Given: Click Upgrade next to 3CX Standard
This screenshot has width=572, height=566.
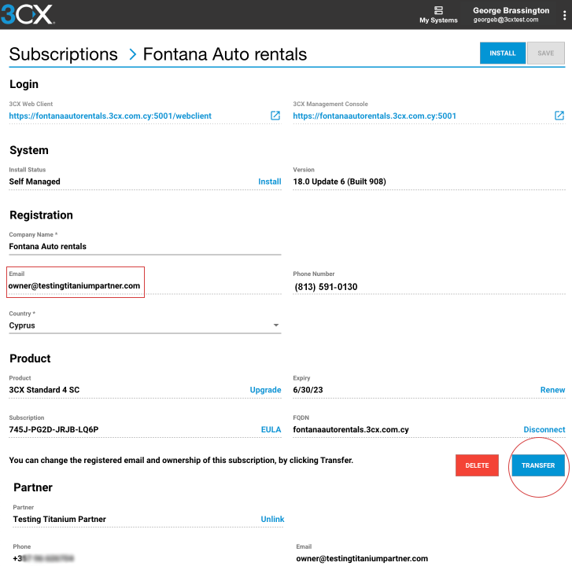Looking at the screenshot, I should point(265,390).
